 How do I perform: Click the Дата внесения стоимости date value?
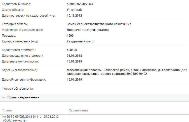point(74,62)
